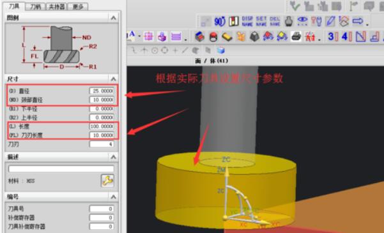Click the 面 / 体(41) selection label
Image resolution: width=384 pixels, height=233 pixels.
click(211, 61)
